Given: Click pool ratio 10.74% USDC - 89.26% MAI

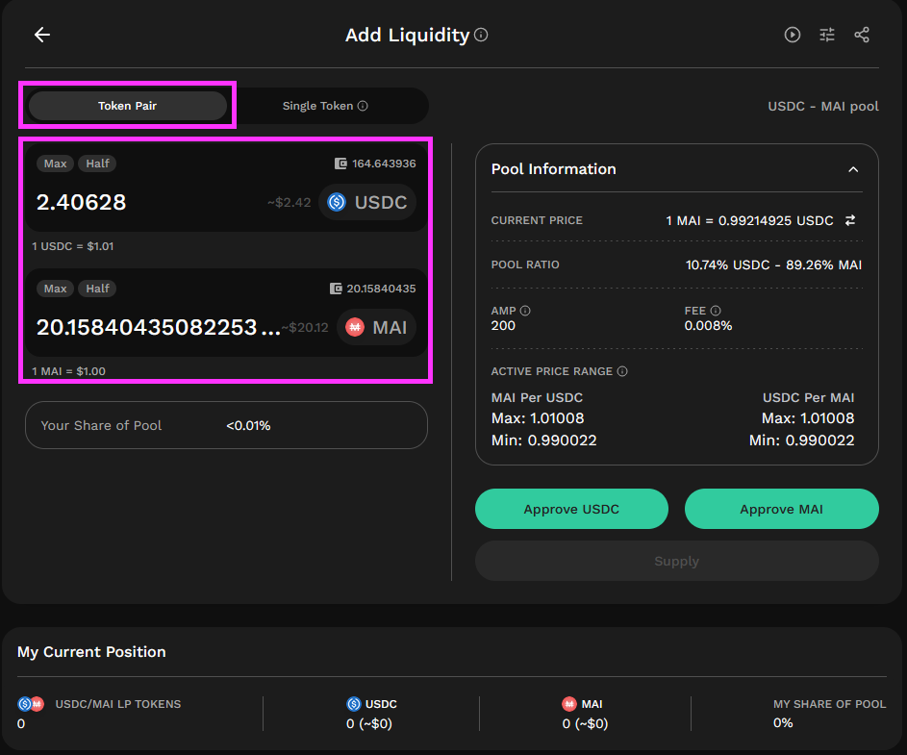Looking at the screenshot, I should pos(773,265).
